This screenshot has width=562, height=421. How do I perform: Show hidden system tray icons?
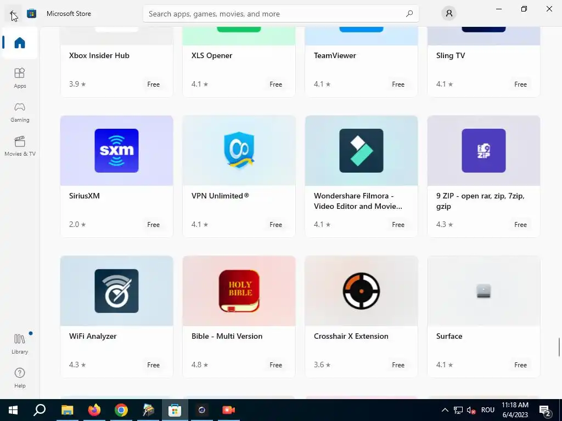click(x=445, y=410)
